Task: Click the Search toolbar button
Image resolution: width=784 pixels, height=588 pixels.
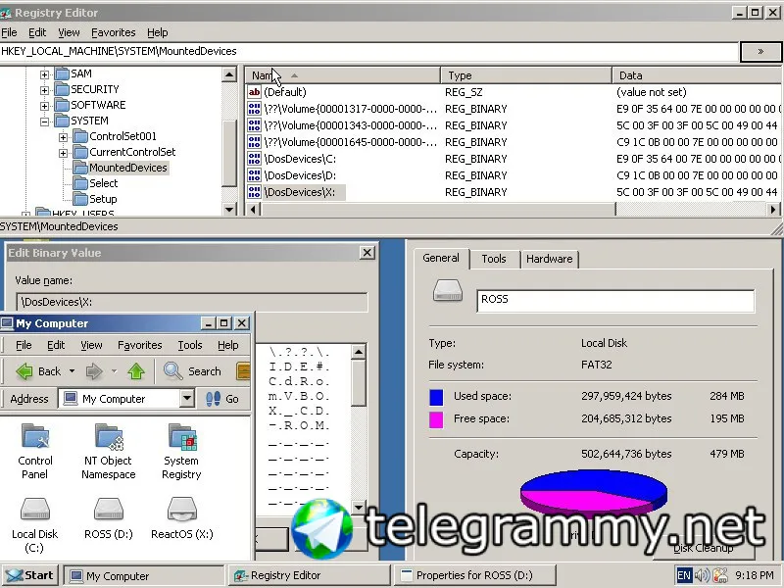Action: click(x=192, y=371)
